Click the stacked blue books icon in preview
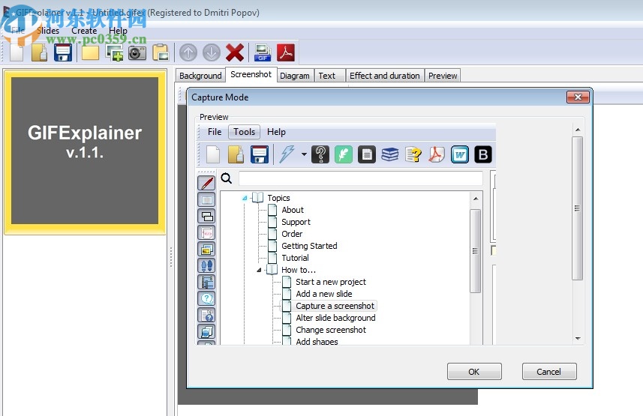 pos(390,154)
